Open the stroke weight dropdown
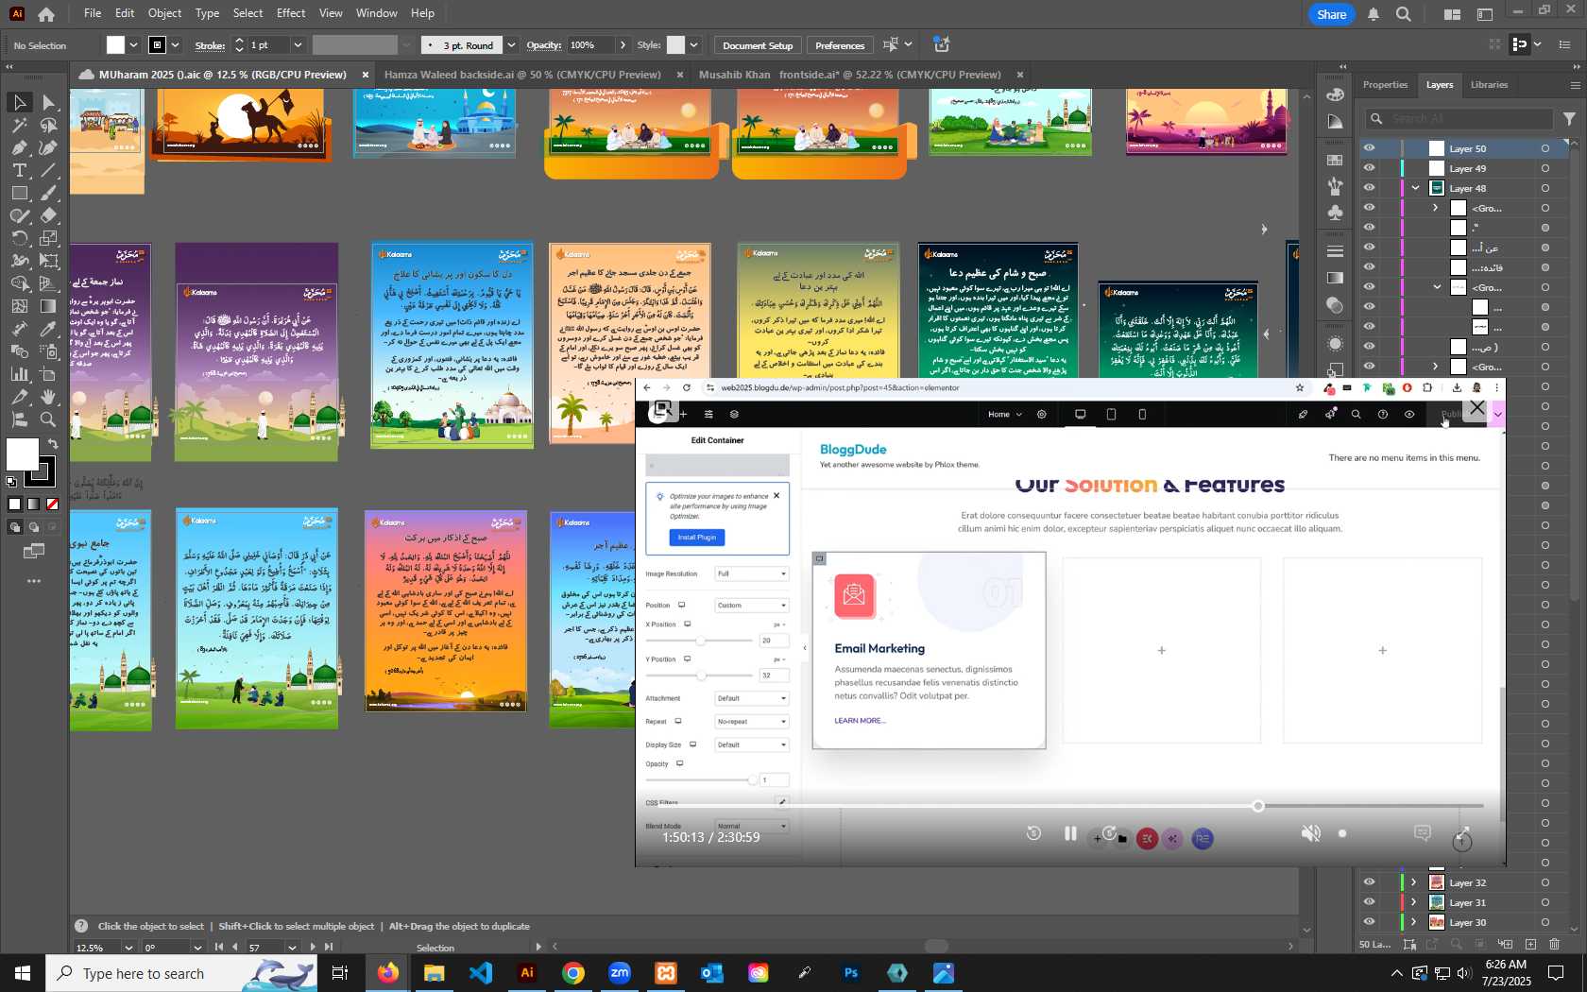The image size is (1587, 992). (x=298, y=45)
